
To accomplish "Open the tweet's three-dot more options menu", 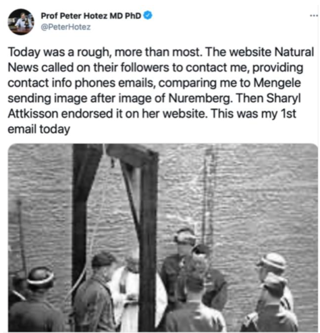I will (x=314, y=16).
